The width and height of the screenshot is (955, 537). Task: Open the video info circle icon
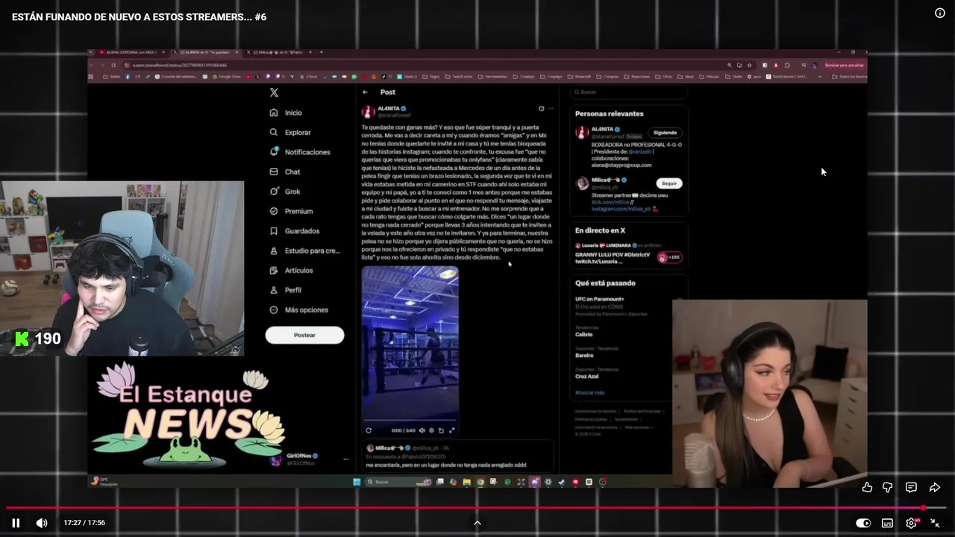tap(940, 13)
